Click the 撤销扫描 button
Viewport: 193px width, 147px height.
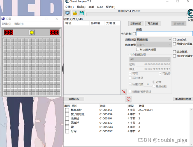coord(179,24)
